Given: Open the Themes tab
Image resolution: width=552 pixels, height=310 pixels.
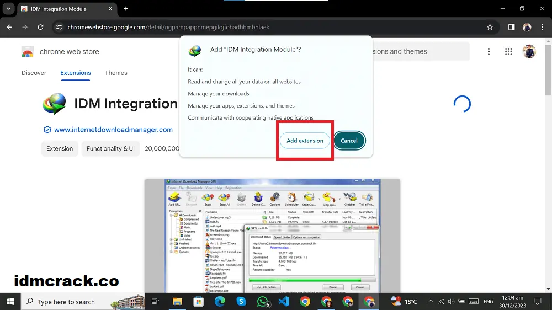Looking at the screenshot, I should [116, 73].
